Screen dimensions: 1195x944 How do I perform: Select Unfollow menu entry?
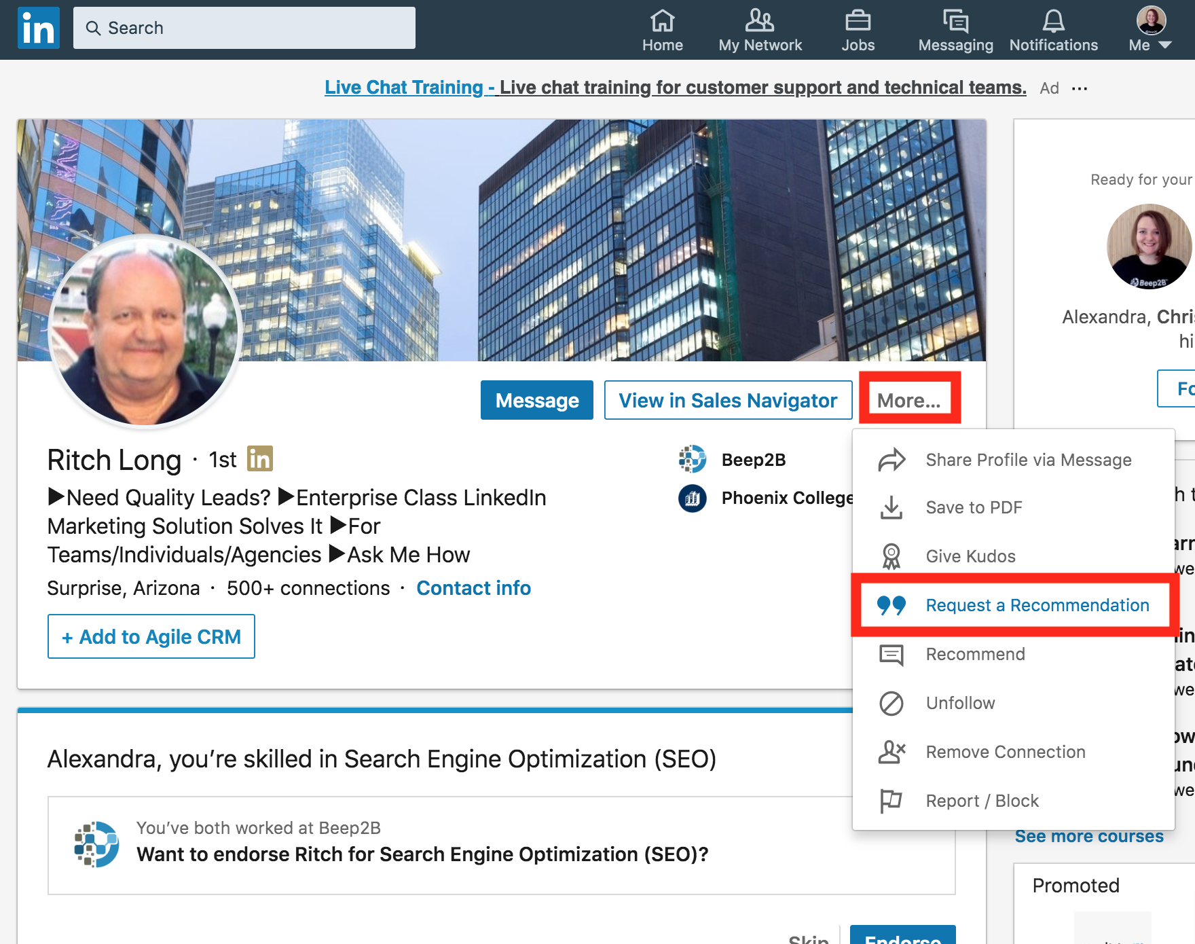click(1014, 703)
